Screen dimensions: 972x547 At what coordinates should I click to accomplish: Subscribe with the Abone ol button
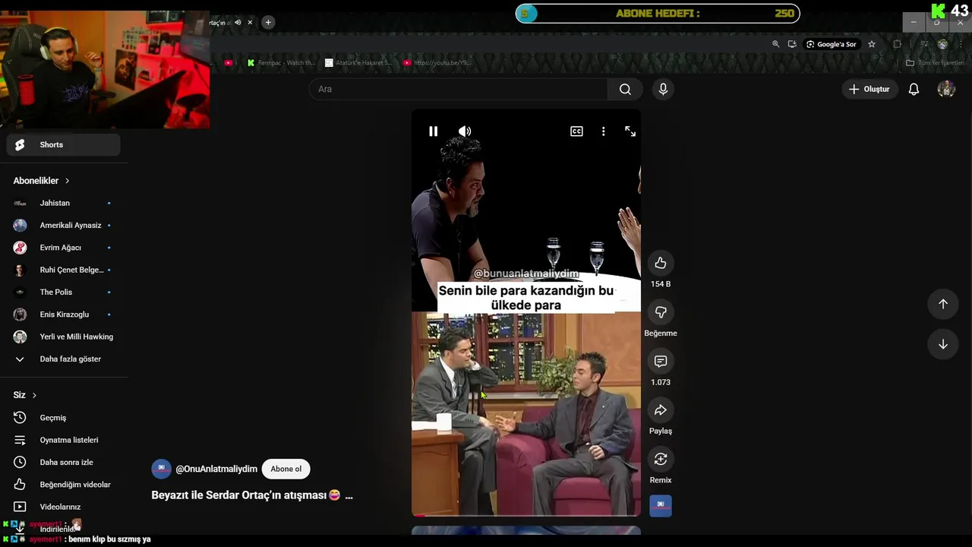[x=286, y=469]
